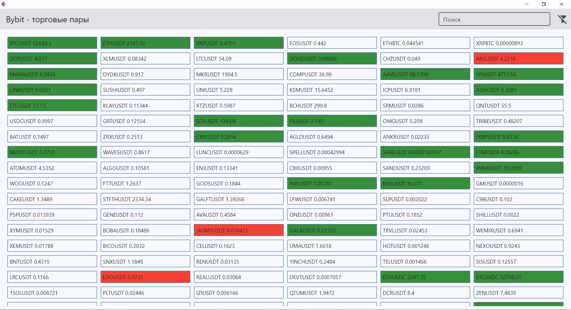Pick ENSUSDT 16.077 tile
Screen dimensions: 571x310
pos(425,183)
